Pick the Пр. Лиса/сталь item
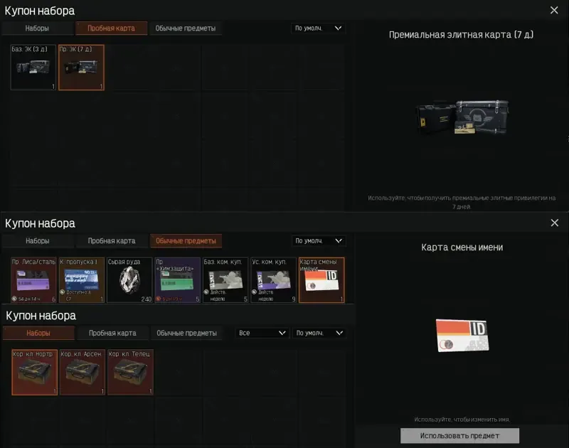Image resolution: width=569 pixels, height=448 pixels. point(33,279)
